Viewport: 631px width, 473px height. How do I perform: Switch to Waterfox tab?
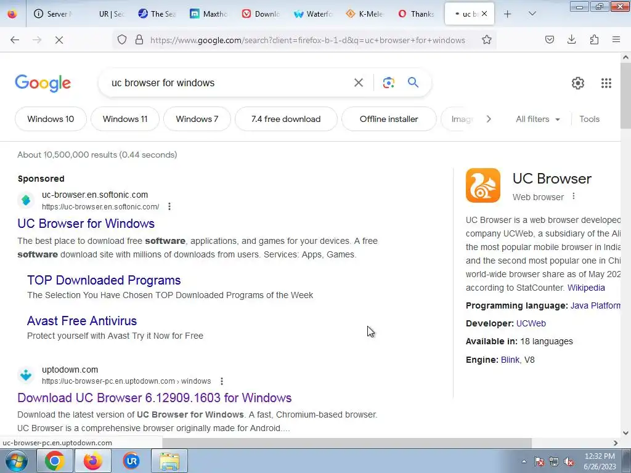click(313, 14)
